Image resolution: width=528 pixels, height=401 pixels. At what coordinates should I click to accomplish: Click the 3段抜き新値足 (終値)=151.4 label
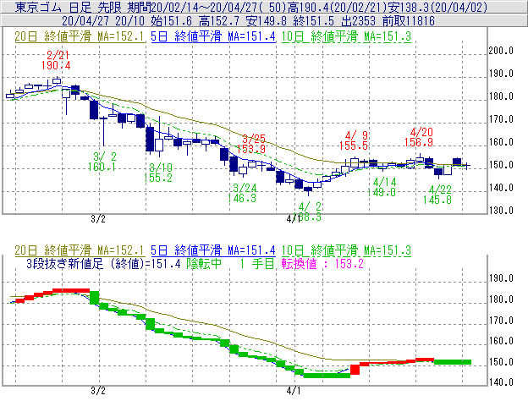(103, 264)
